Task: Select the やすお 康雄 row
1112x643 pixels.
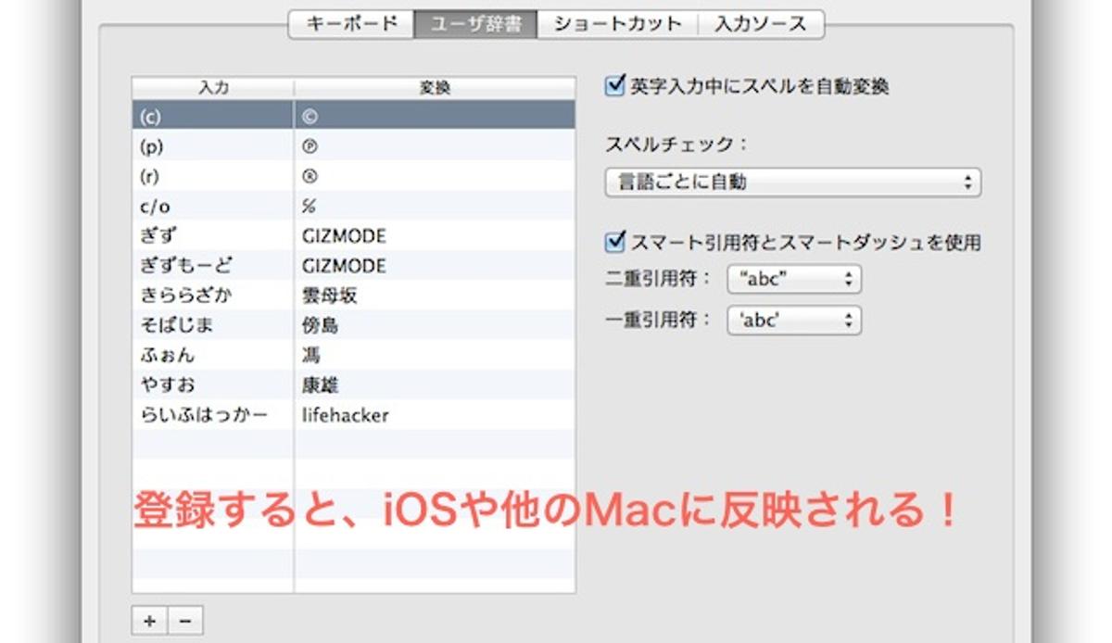Action: (x=353, y=385)
